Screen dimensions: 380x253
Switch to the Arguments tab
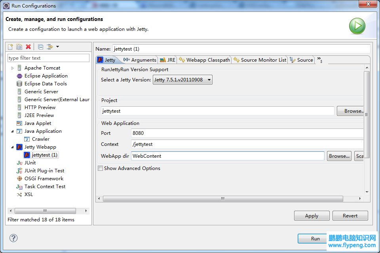tap(140, 60)
